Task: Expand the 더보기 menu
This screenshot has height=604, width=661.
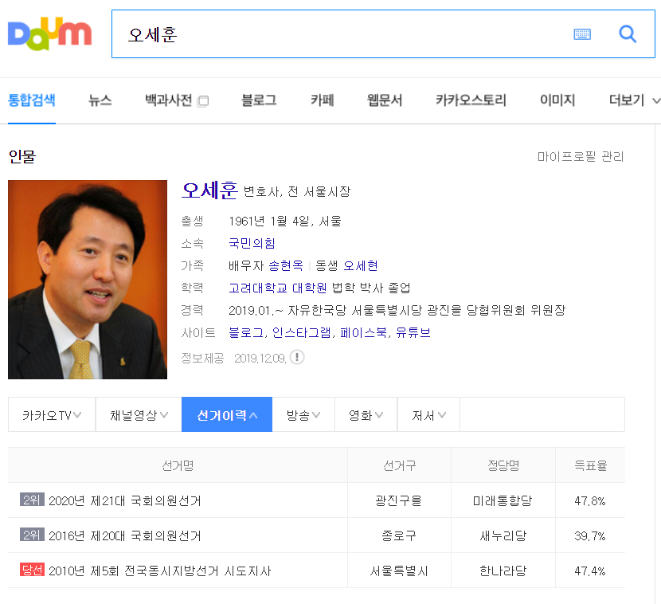Action: pos(634,100)
